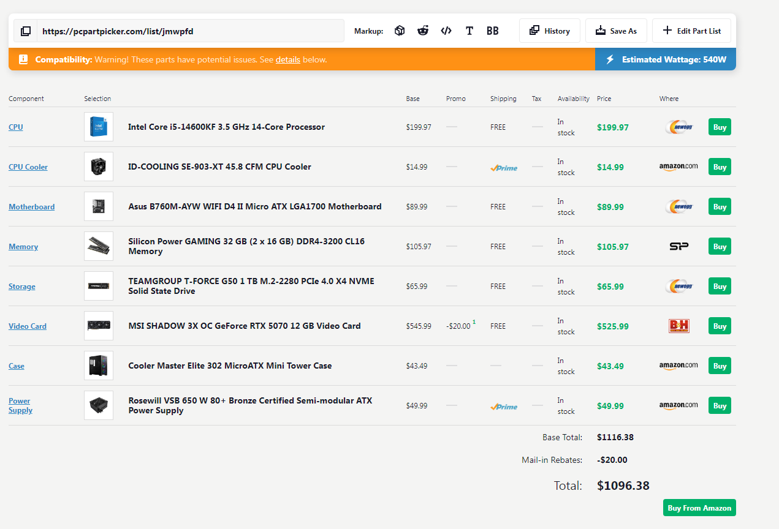Open ID-COOLING SE-903-XT product name
This screenshot has width=779, height=529.
click(219, 167)
